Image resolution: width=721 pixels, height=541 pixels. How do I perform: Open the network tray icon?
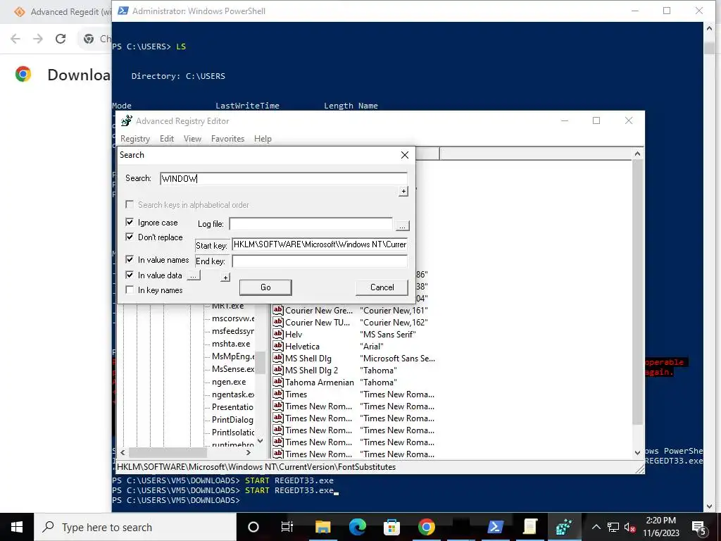(x=613, y=527)
